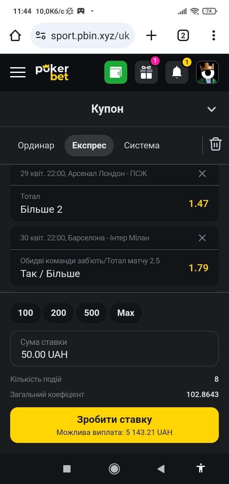Choose the Max stake amount

click(126, 313)
